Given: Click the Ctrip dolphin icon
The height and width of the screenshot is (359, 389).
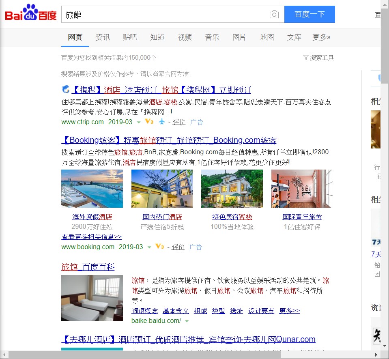Looking at the screenshot, I should (x=66, y=89).
